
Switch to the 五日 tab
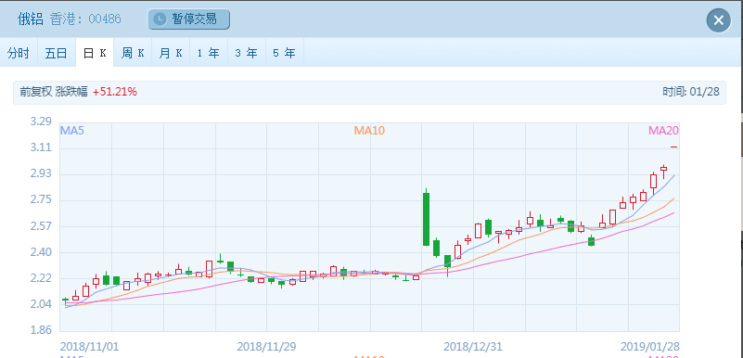point(57,53)
